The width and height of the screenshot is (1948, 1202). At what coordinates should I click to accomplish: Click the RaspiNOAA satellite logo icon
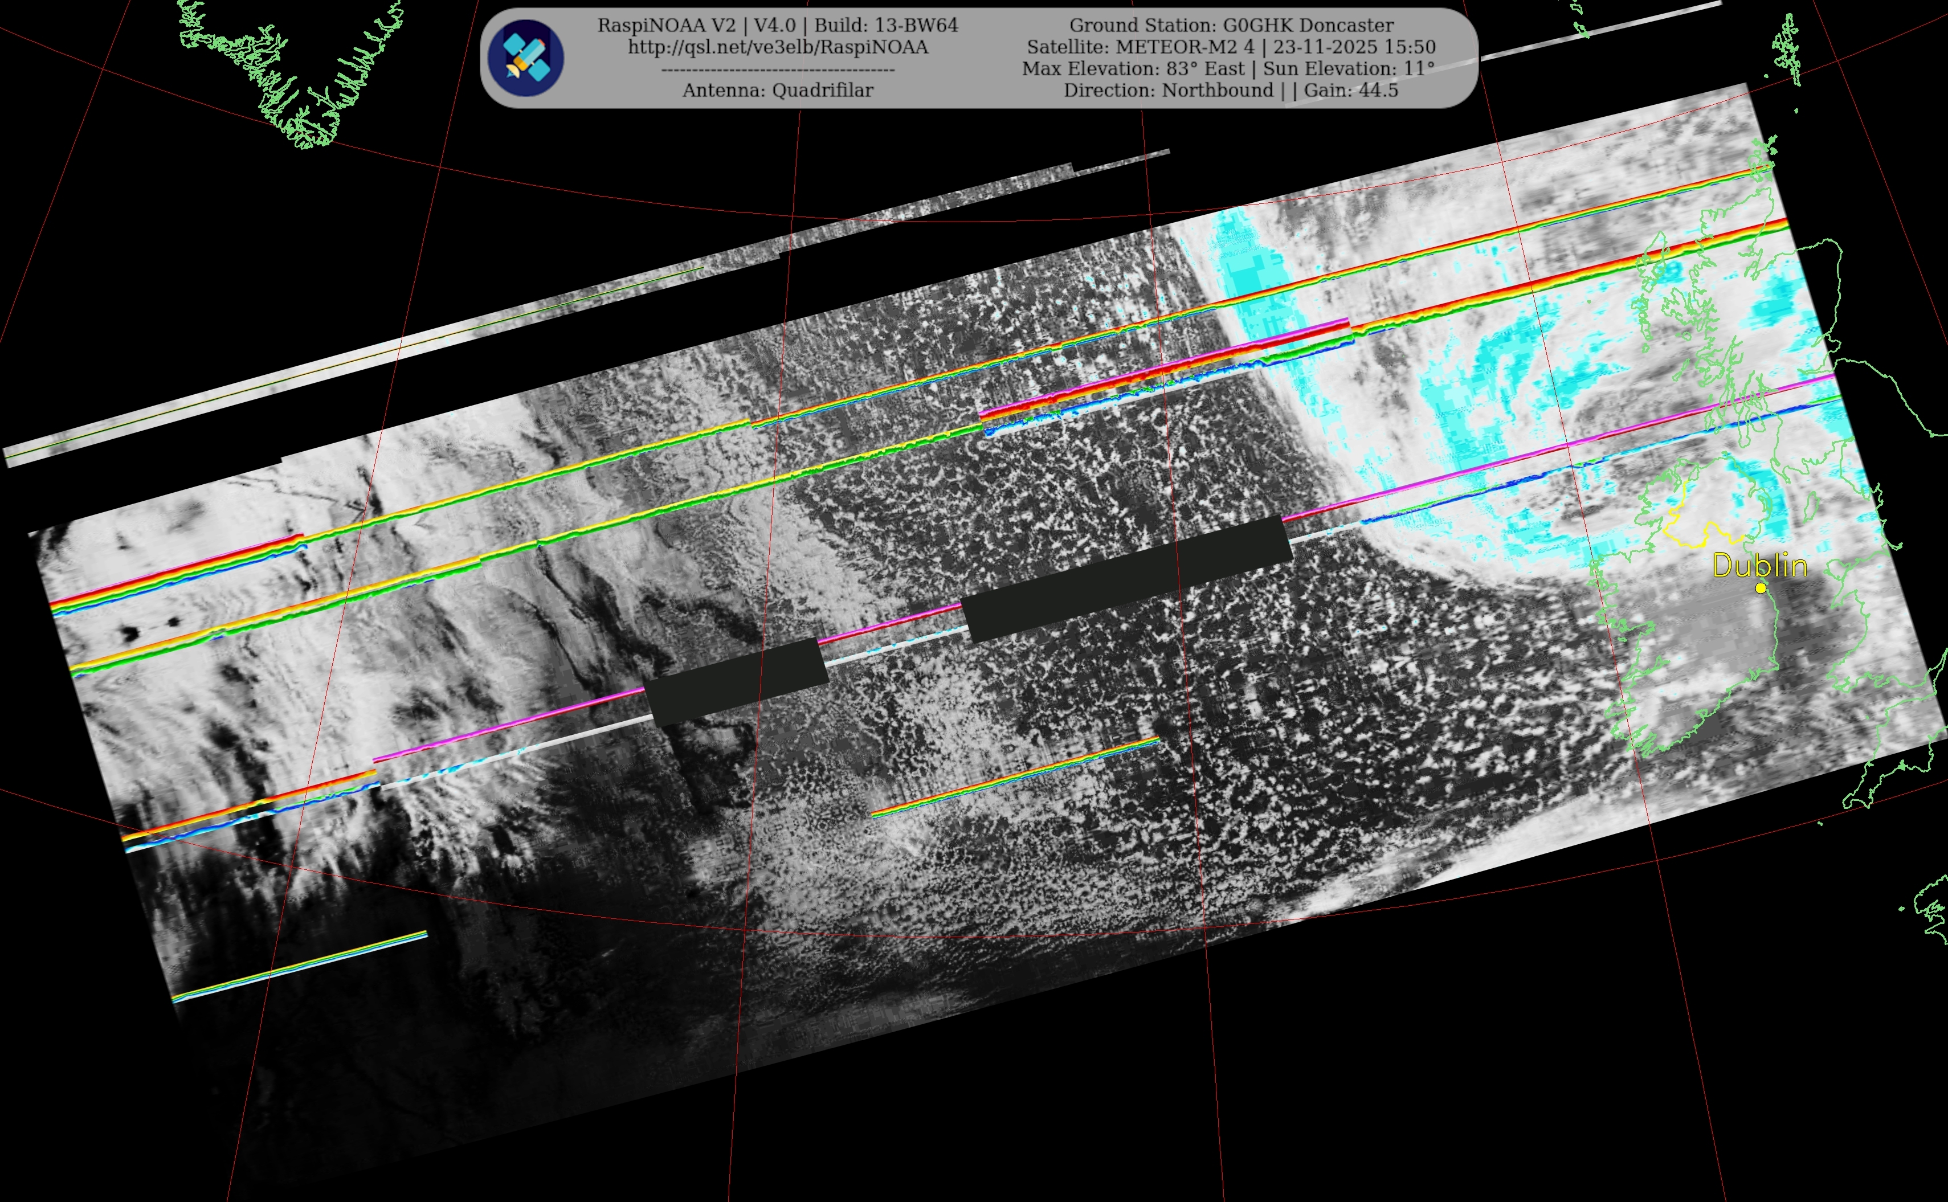pos(525,58)
